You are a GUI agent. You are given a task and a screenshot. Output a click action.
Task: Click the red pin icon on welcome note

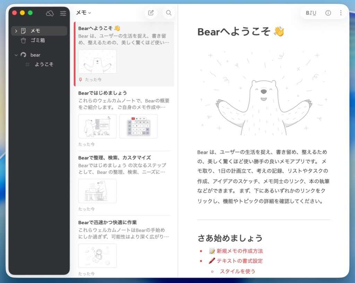pyautogui.click(x=80, y=80)
